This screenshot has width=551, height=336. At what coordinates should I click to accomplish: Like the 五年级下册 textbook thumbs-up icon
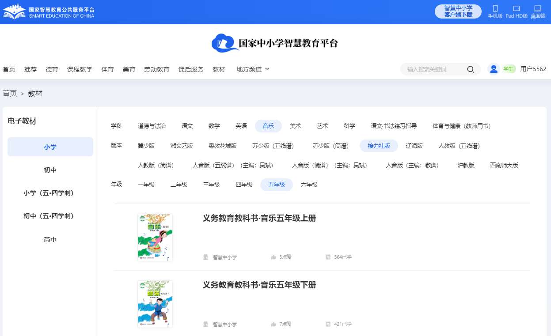[274, 324]
